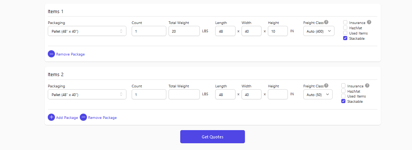Enable Insurance checkbox for Items 1

pos(345,22)
